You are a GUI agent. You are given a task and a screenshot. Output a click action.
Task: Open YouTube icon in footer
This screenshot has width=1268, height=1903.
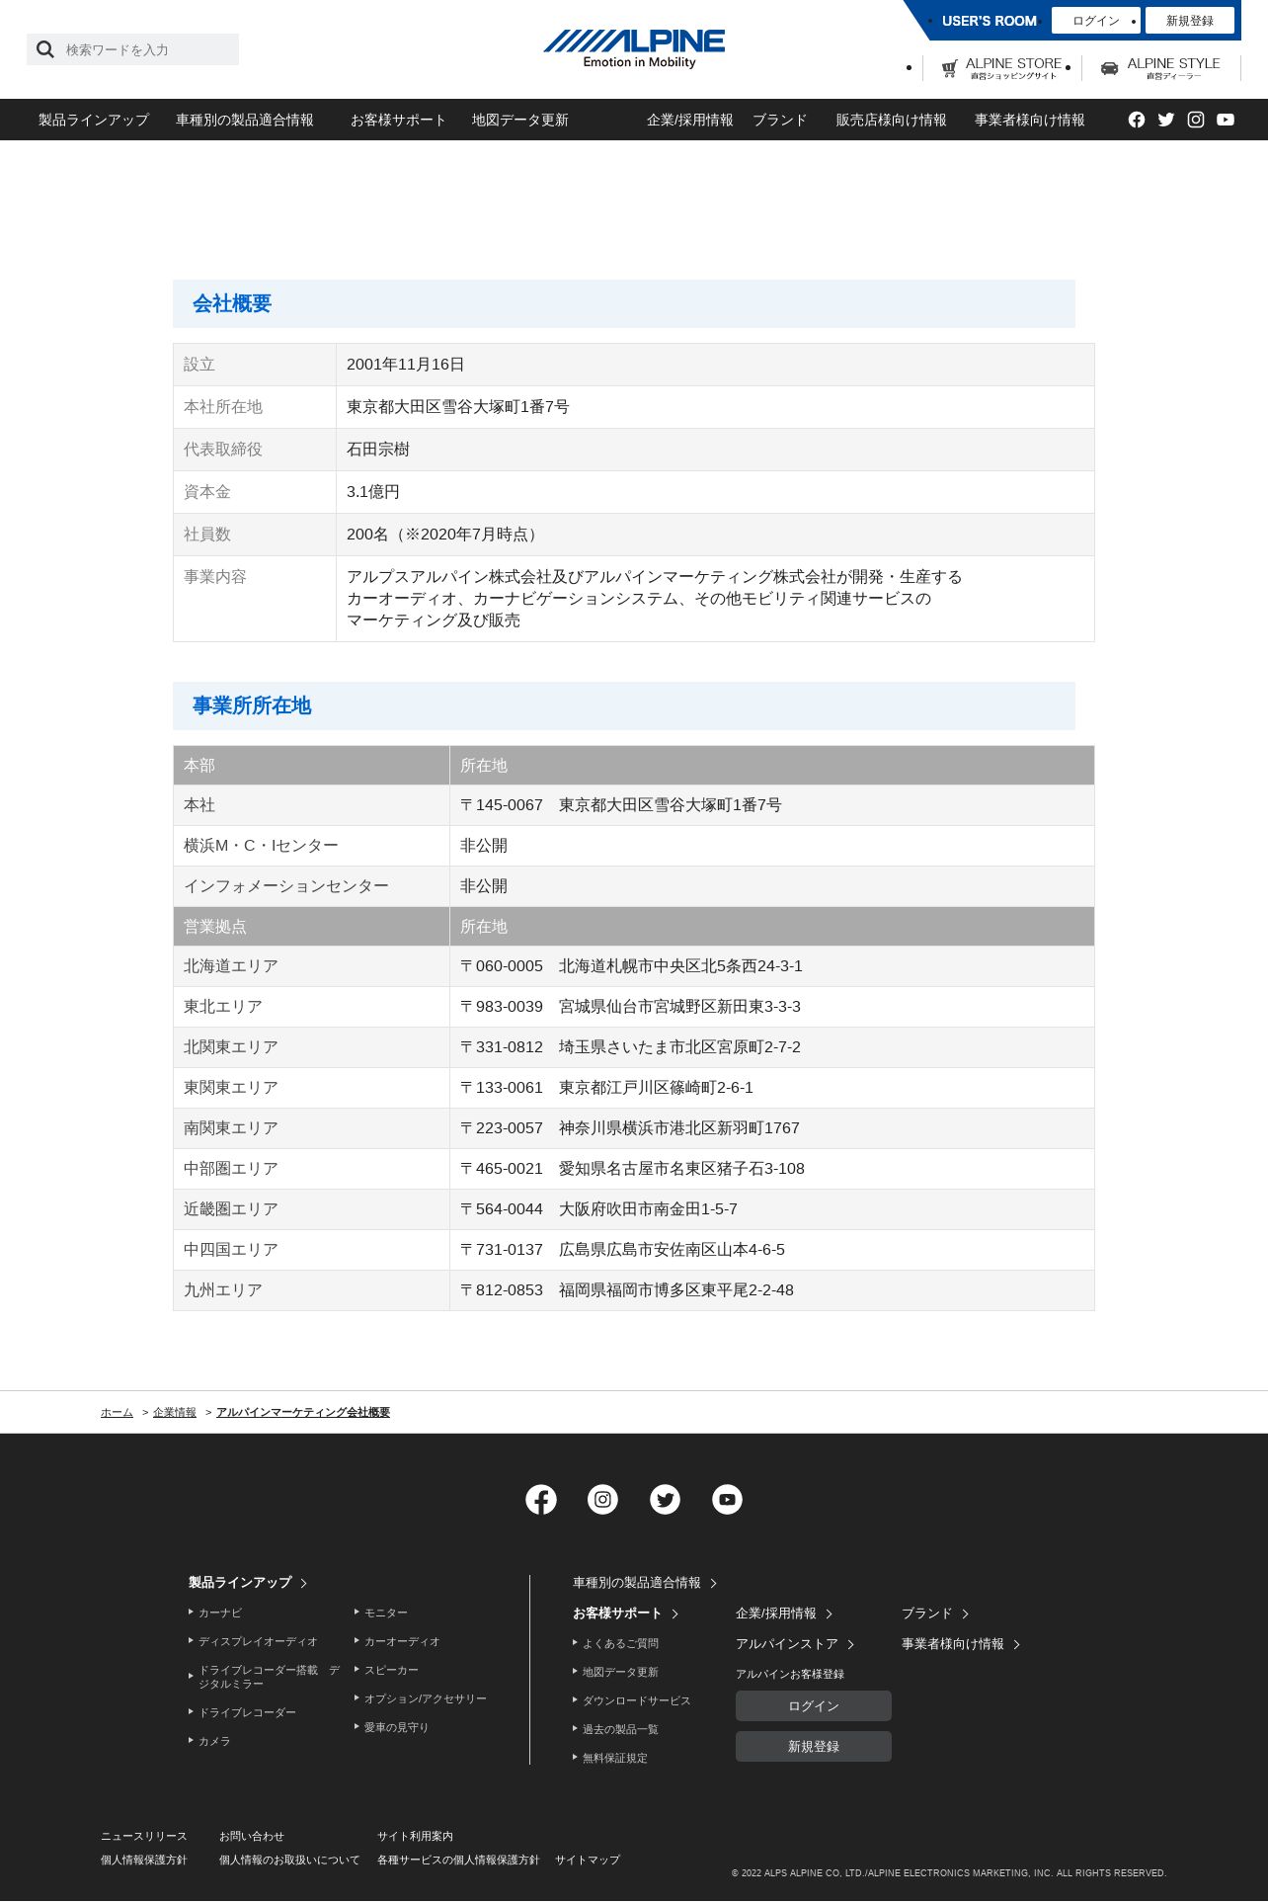coord(728,1500)
